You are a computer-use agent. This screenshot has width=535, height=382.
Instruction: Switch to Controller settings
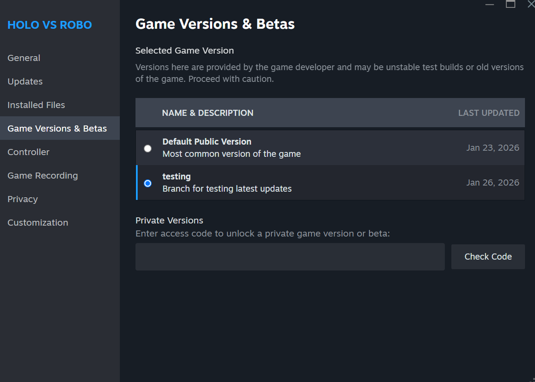pos(28,152)
